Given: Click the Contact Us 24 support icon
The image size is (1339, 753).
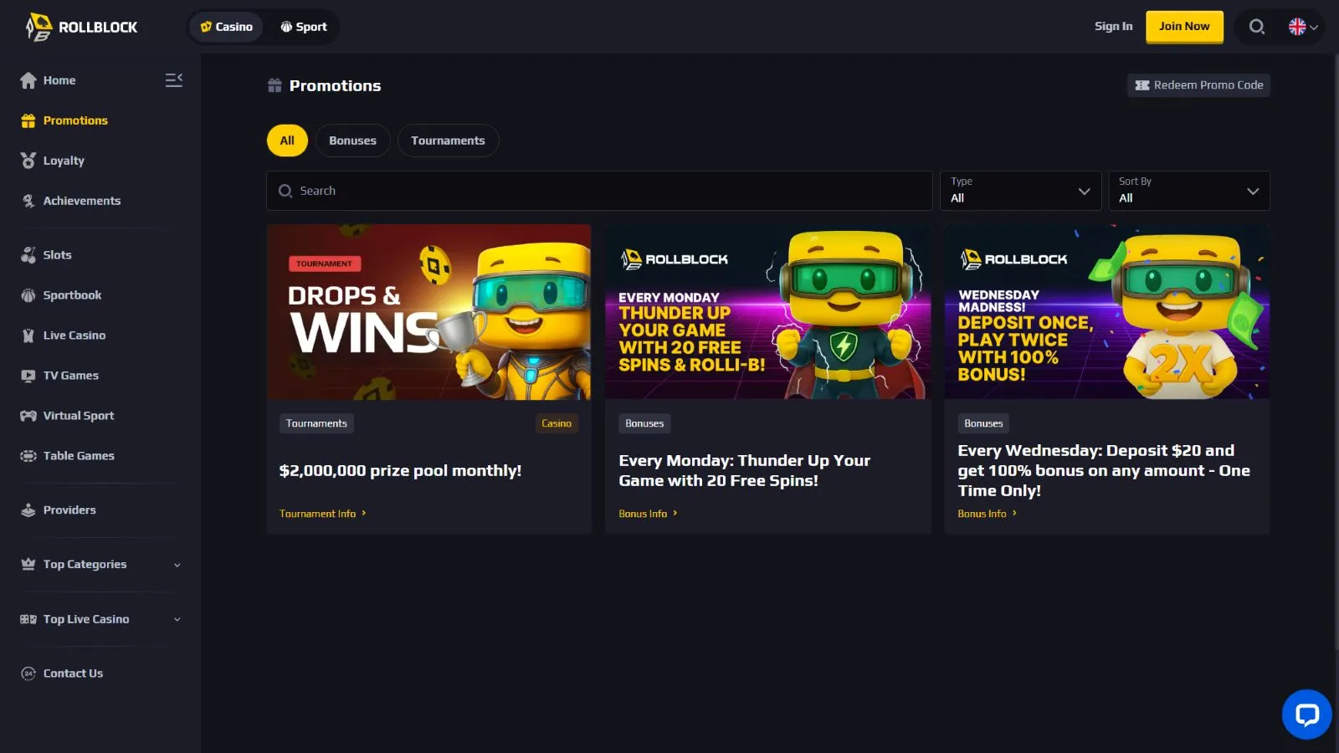Looking at the screenshot, I should click(28, 674).
